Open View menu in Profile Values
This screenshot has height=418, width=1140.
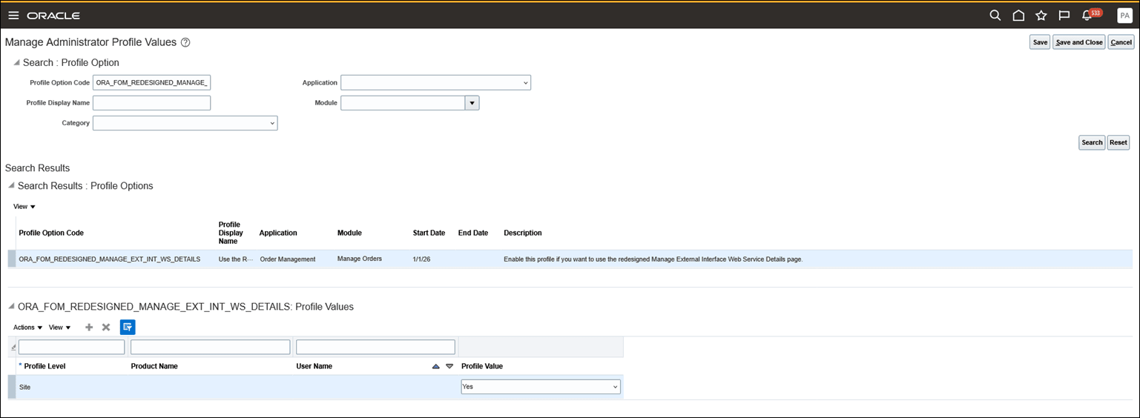(59, 328)
